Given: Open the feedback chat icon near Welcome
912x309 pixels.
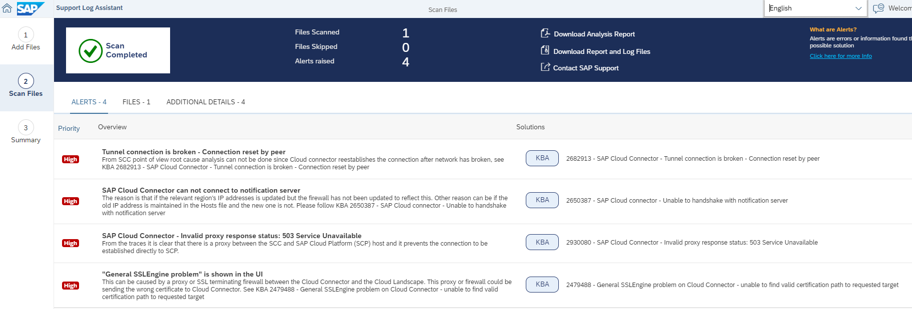Looking at the screenshot, I should [878, 8].
